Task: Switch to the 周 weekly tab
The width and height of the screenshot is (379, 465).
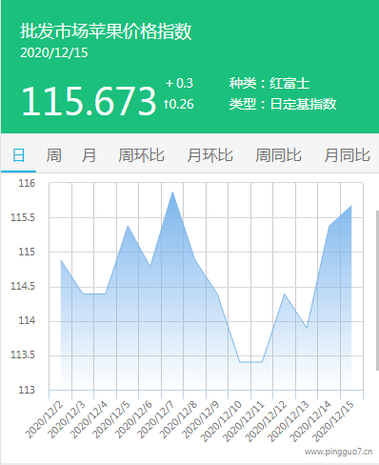Action: 53,155
